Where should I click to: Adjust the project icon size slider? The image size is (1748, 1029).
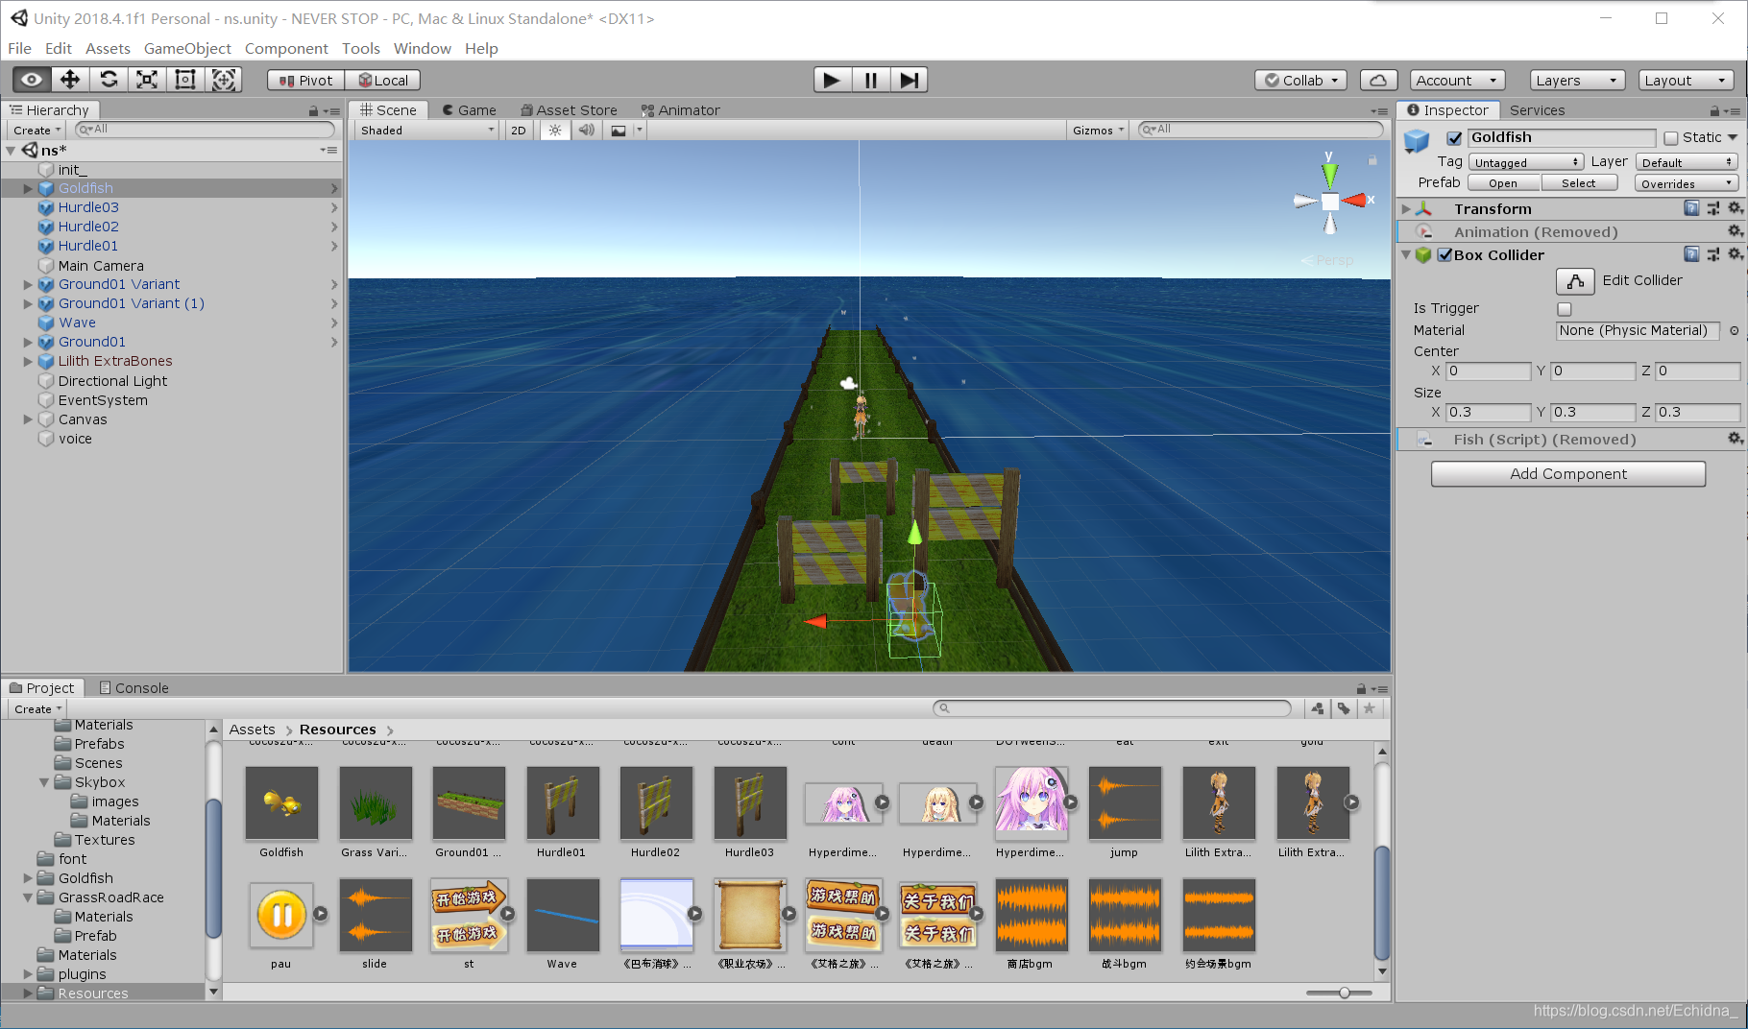(x=1344, y=993)
